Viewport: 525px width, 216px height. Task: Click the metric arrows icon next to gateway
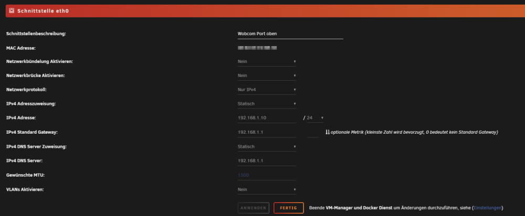(x=328, y=133)
